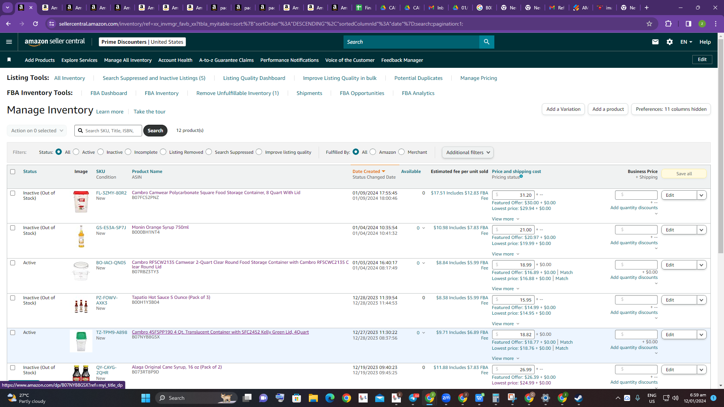Screen dimensions: 724x407
Task: Filter by Fulfilled By Amazon radio
Action: tap(373, 152)
